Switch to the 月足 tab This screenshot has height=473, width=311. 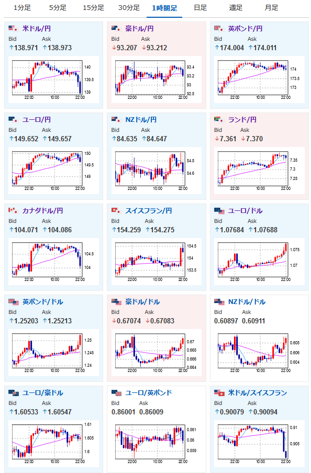[x=271, y=8]
